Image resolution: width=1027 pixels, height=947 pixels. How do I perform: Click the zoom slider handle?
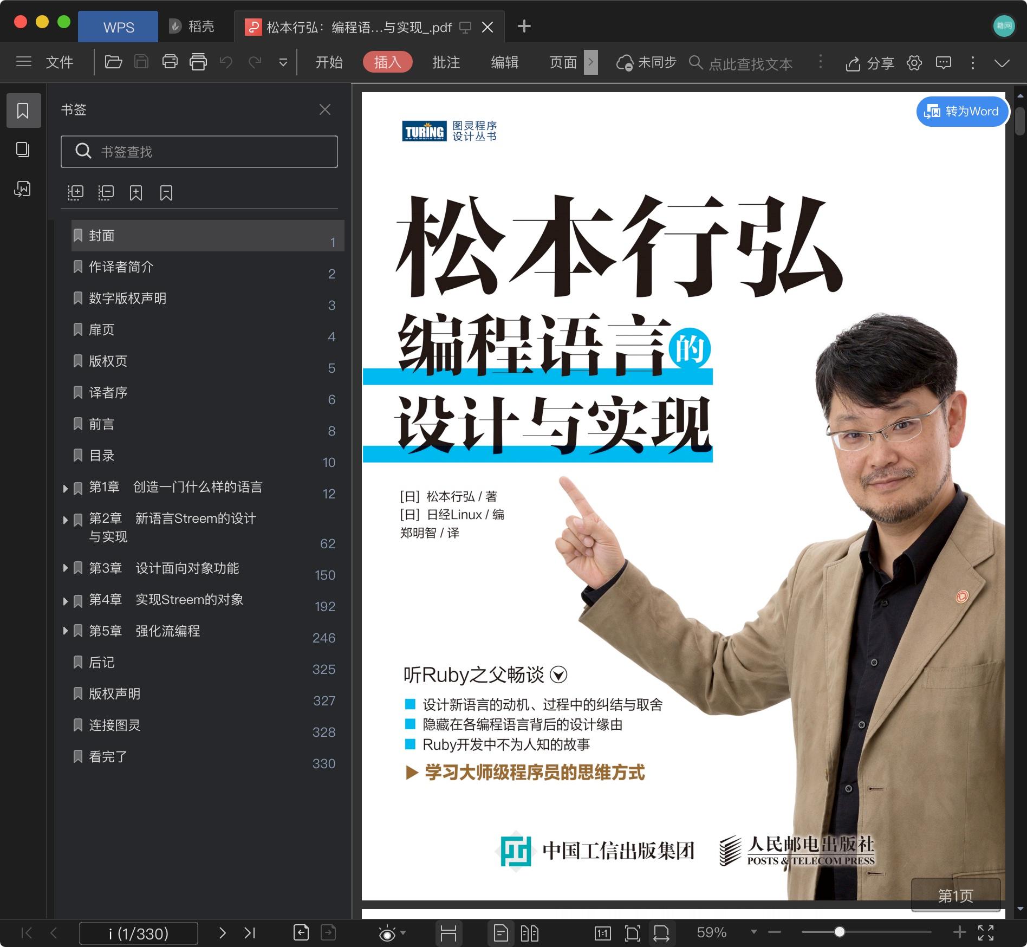click(839, 932)
